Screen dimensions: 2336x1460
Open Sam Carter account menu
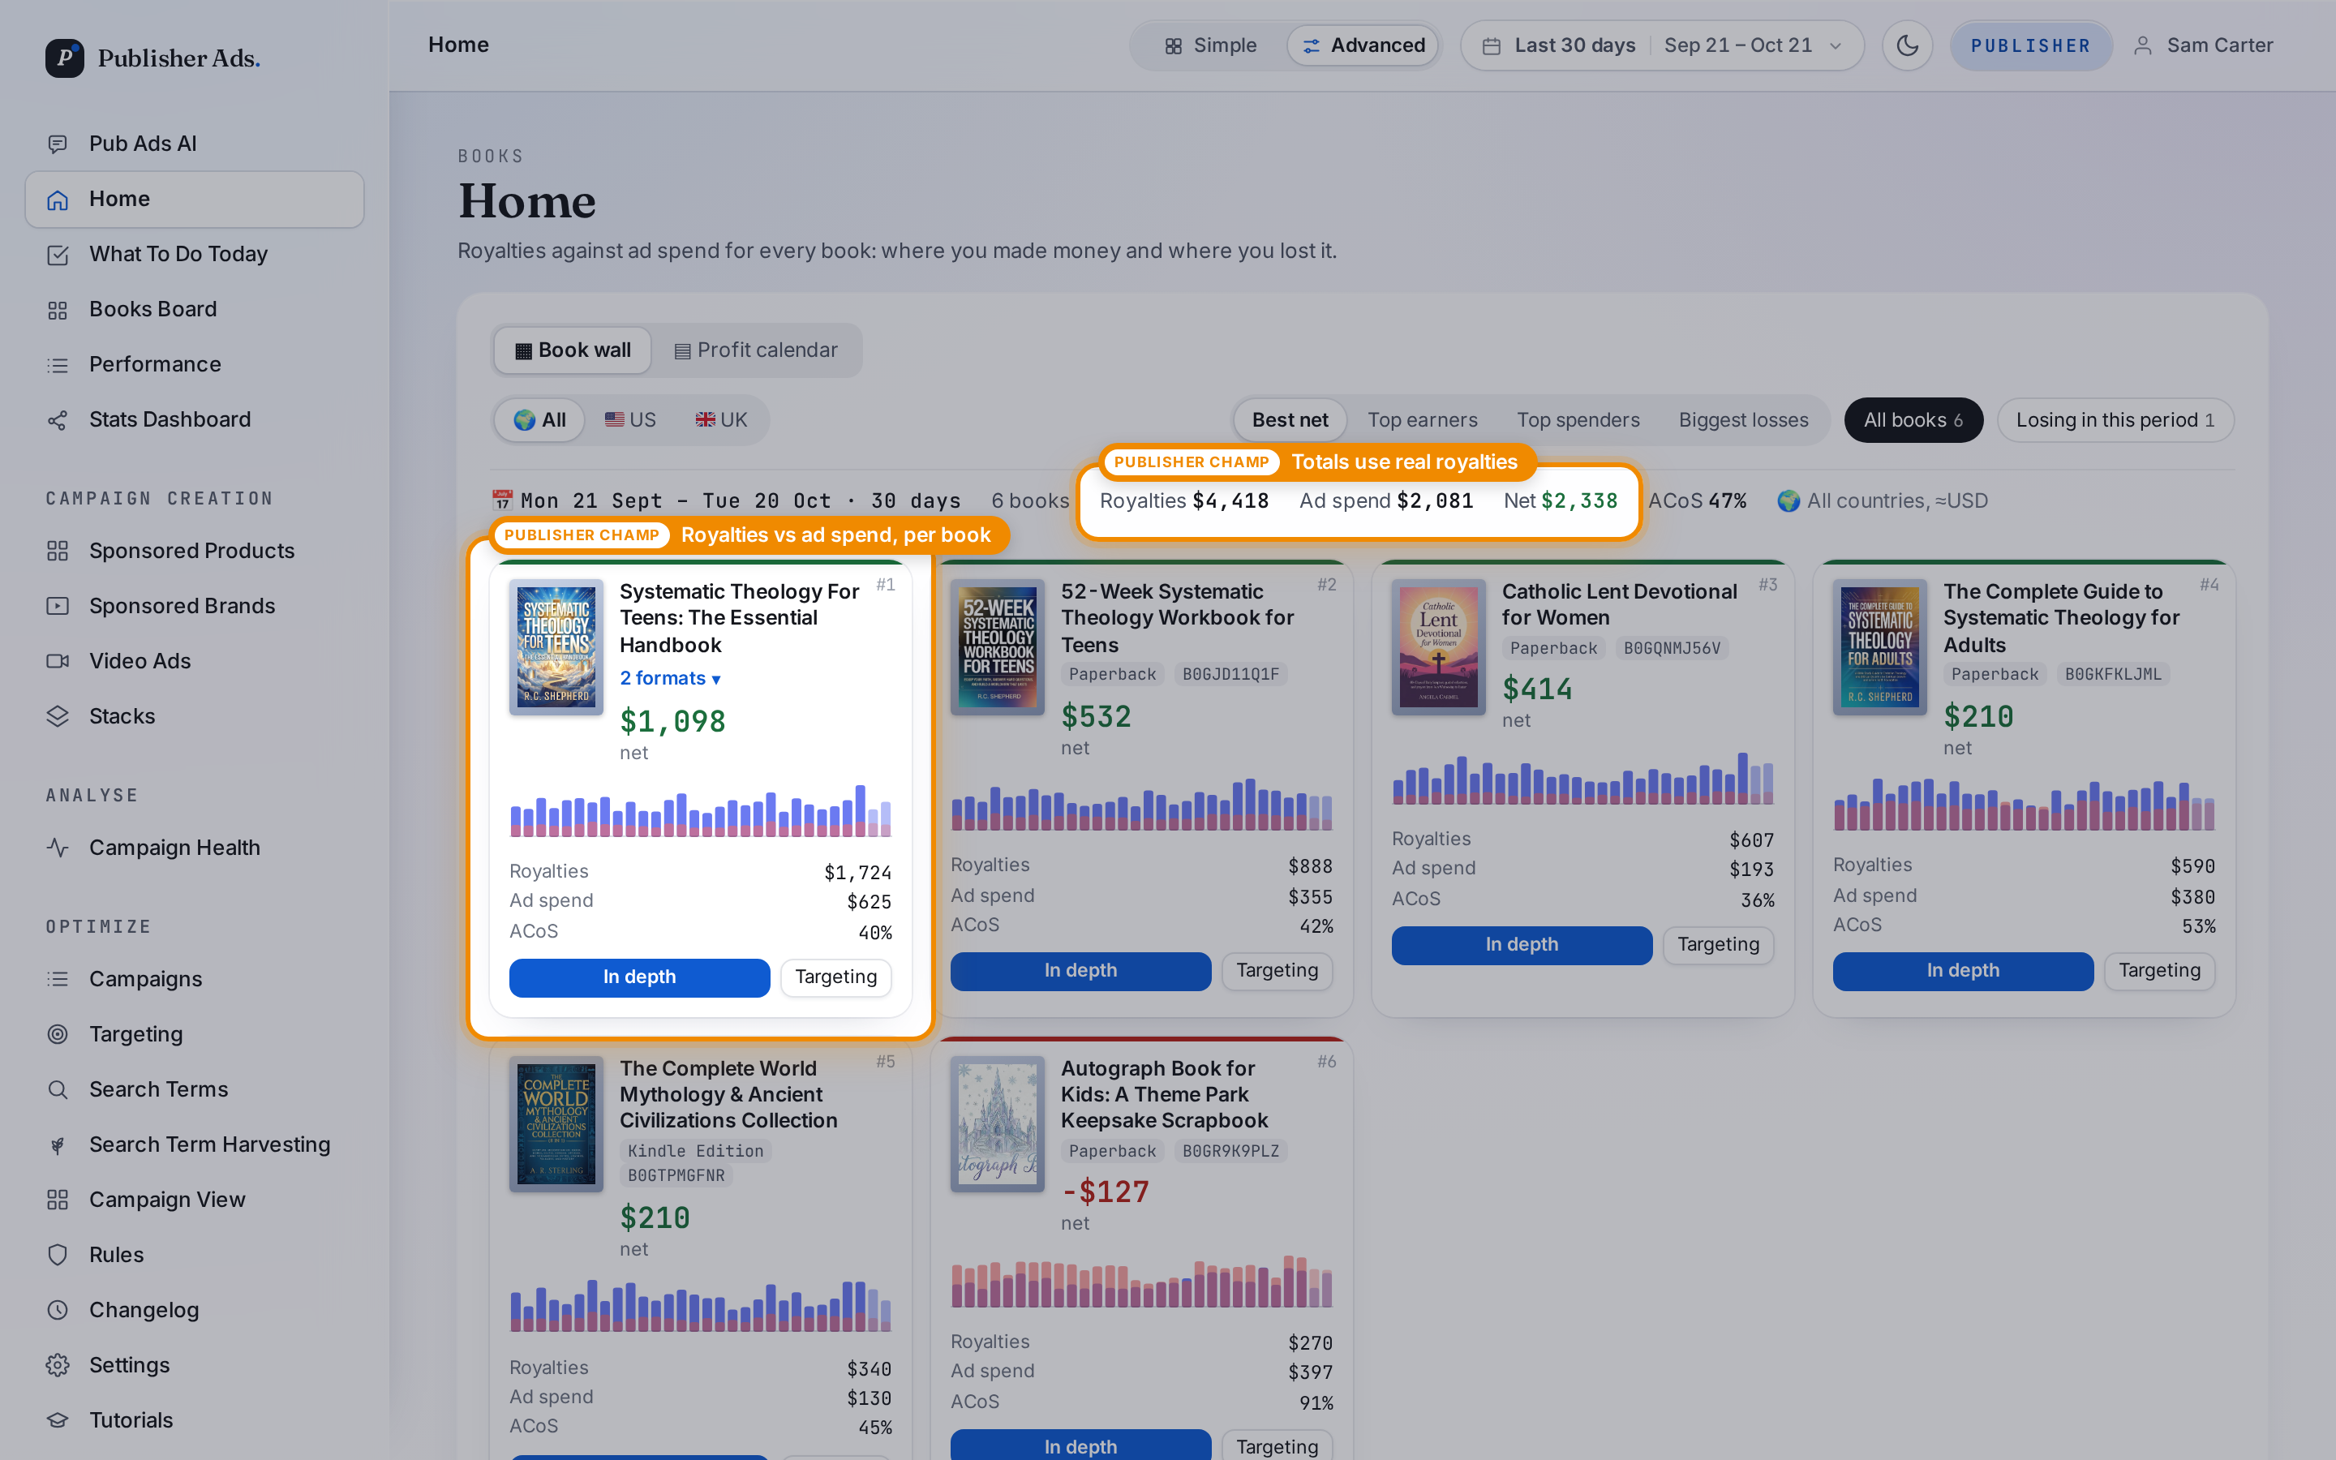pyautogui.click(x=2203, y=45)
